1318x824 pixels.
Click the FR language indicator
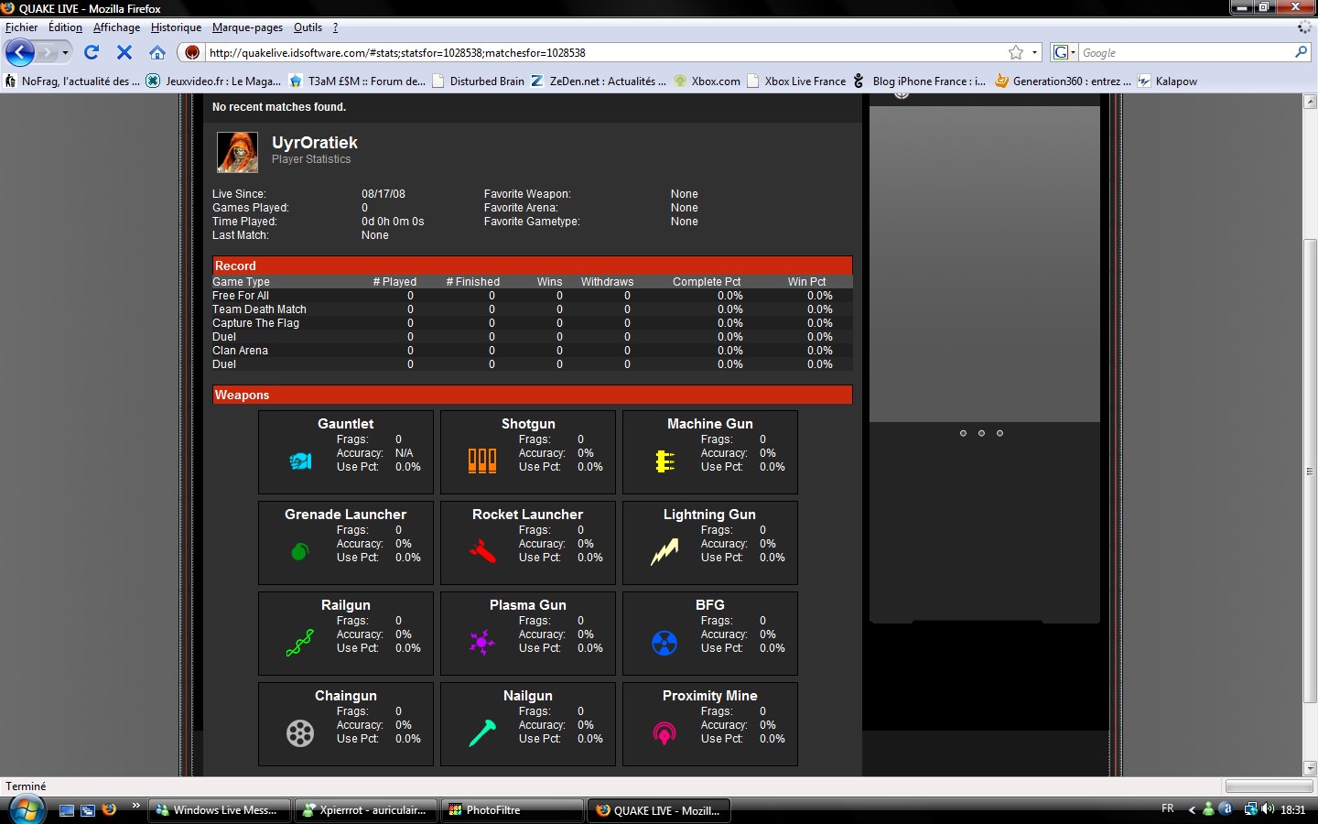point(1167,808)
